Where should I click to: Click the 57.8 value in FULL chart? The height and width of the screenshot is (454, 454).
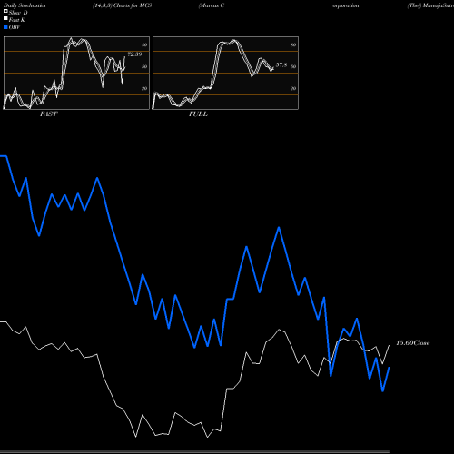(x=281, y=65)
